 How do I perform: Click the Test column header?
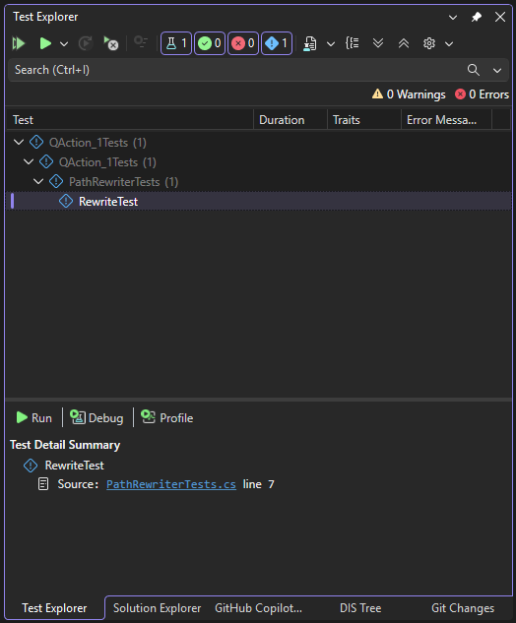click(x=130, y=120)
